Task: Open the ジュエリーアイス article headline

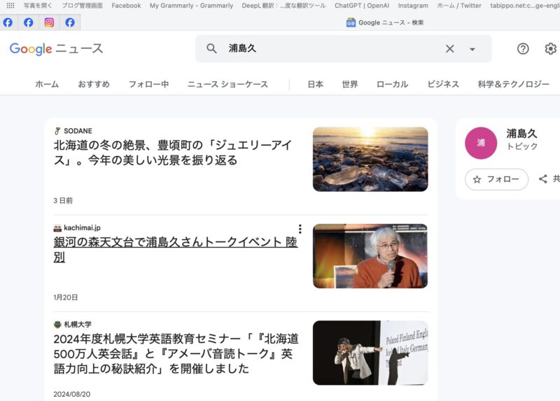Action: click(x=173, y=153)
